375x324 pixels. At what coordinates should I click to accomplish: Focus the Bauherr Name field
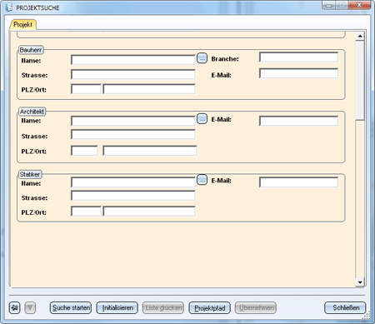click(x=133, y=60)
